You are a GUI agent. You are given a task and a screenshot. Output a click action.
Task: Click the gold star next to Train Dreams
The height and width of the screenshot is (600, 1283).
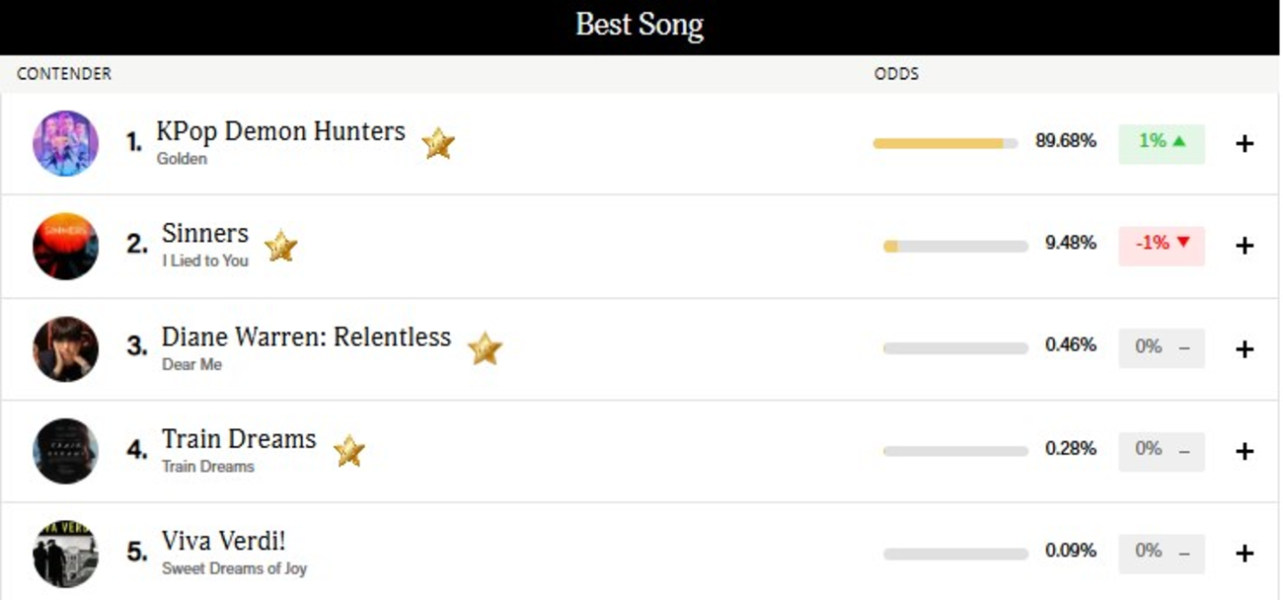point(349,451)
